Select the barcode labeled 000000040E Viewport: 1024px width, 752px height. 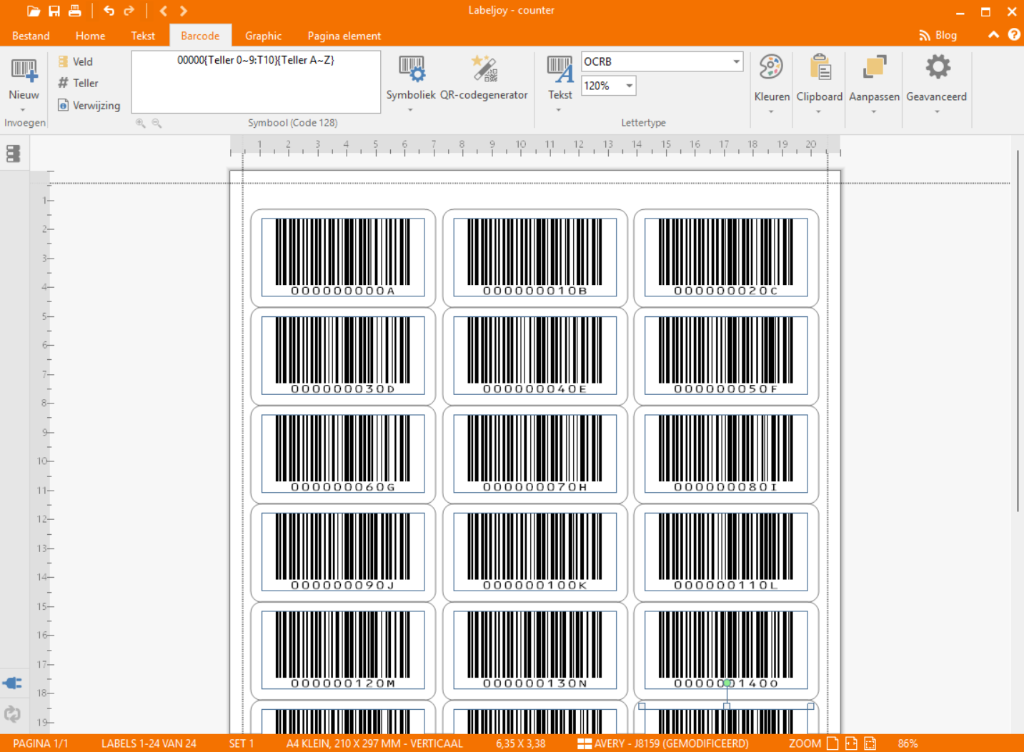pyautogui.click(x=535, y=355)
